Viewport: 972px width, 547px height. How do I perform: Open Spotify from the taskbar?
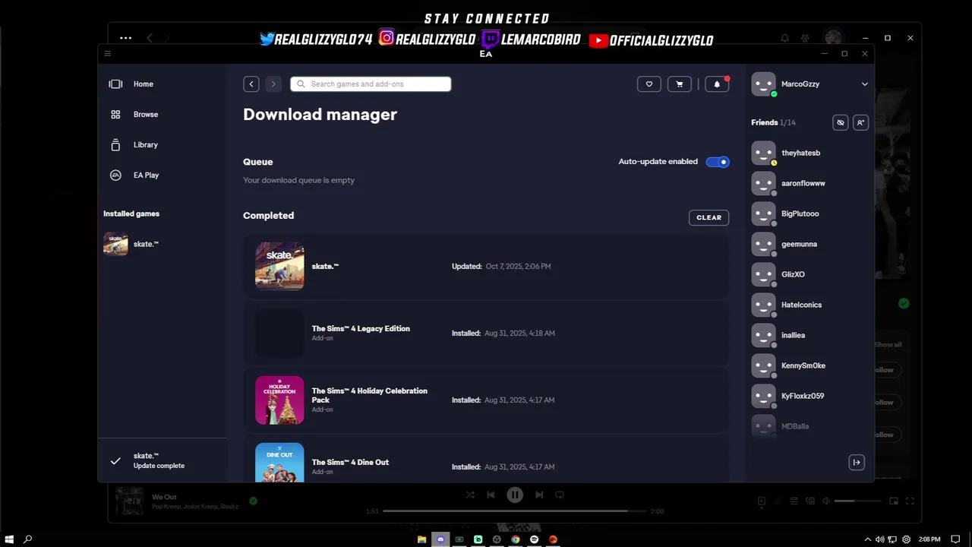(x=535, y=539)
